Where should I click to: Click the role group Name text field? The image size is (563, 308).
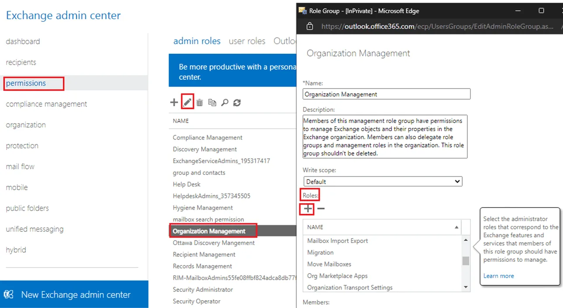point(386,94)
